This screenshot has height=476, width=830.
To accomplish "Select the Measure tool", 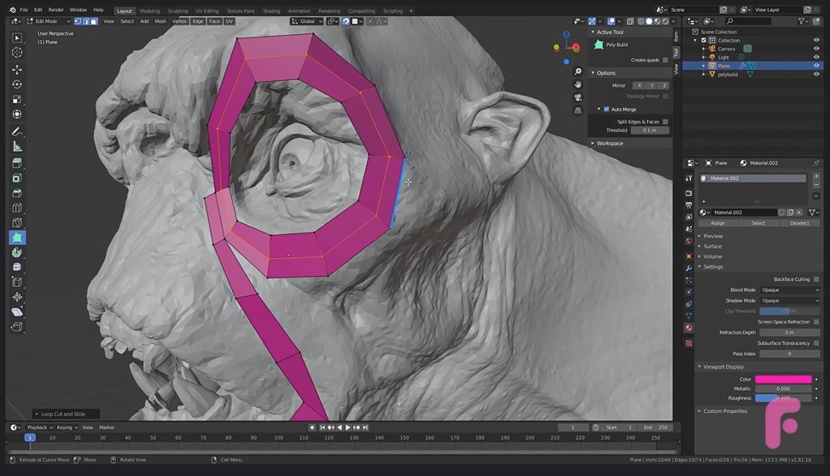I will pos(17,146).
